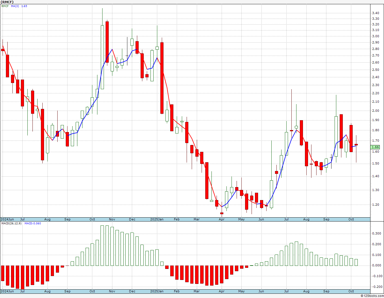Click 2024Jun on the price chart time axis
384x298 pixels.
(7, 219)
